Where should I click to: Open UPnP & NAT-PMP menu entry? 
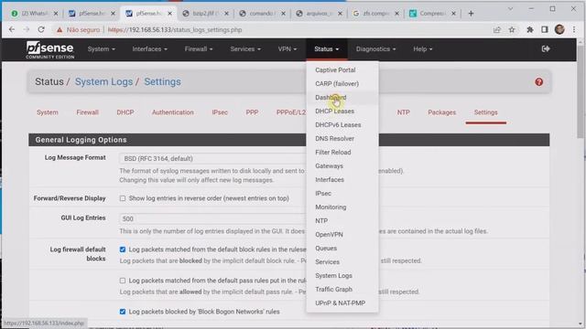tap(340, 302)
